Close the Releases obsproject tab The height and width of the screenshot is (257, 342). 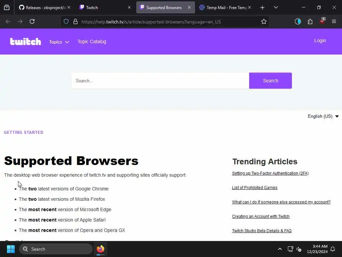tap(69, 7)
